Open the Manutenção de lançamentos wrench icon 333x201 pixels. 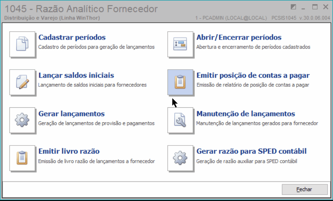(180, 120)
